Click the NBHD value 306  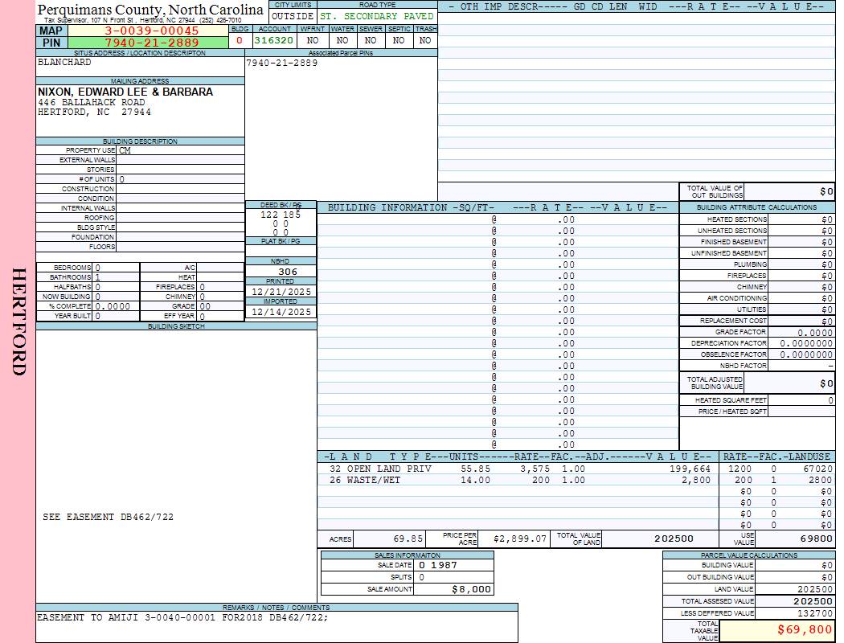click(287, 272)
